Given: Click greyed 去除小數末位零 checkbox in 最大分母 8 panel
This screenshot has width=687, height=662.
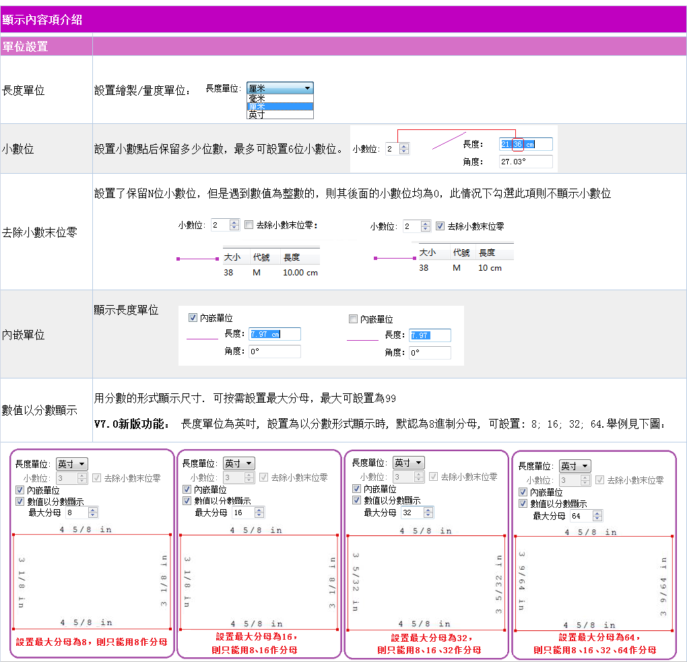Looking at the screenshot, I should tap(97, 477).
